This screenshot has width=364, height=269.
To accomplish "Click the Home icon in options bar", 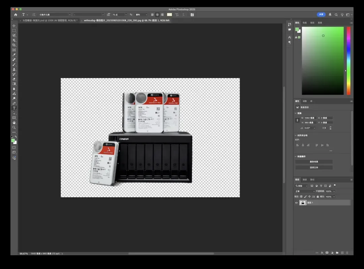I will pyautogui.click(x=16, y=15).
